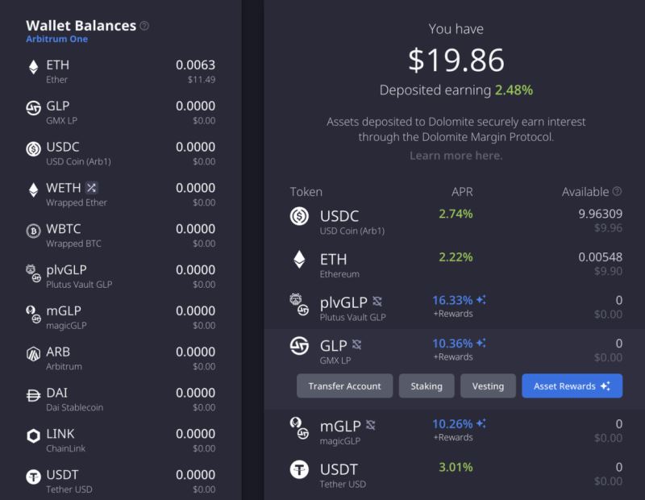The image size is (645, 500).
Task: Open the Vesting tab for GLP
Action: pos(488,386)
